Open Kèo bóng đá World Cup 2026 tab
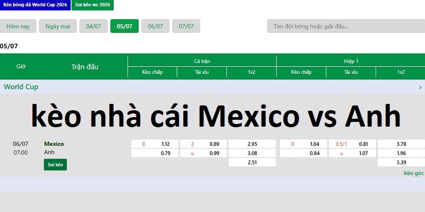Viewport: 425px width, 212px height. click(x=35, y=5)
